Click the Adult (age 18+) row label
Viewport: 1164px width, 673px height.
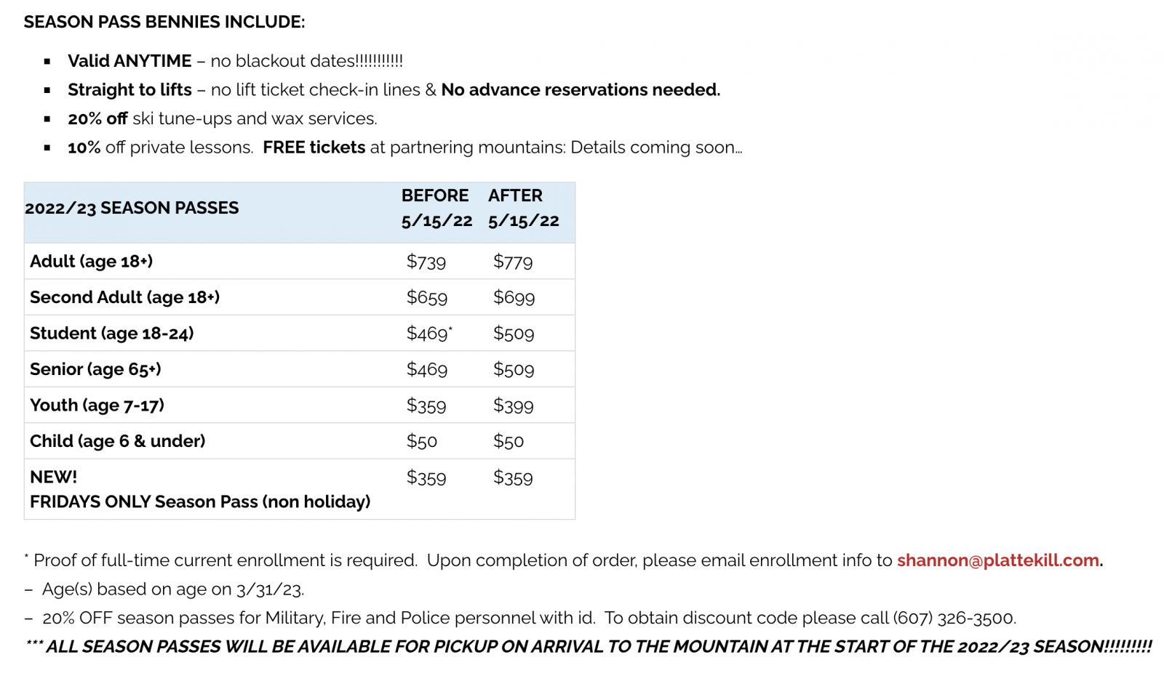pyautogui.click(x=91, y=261)
